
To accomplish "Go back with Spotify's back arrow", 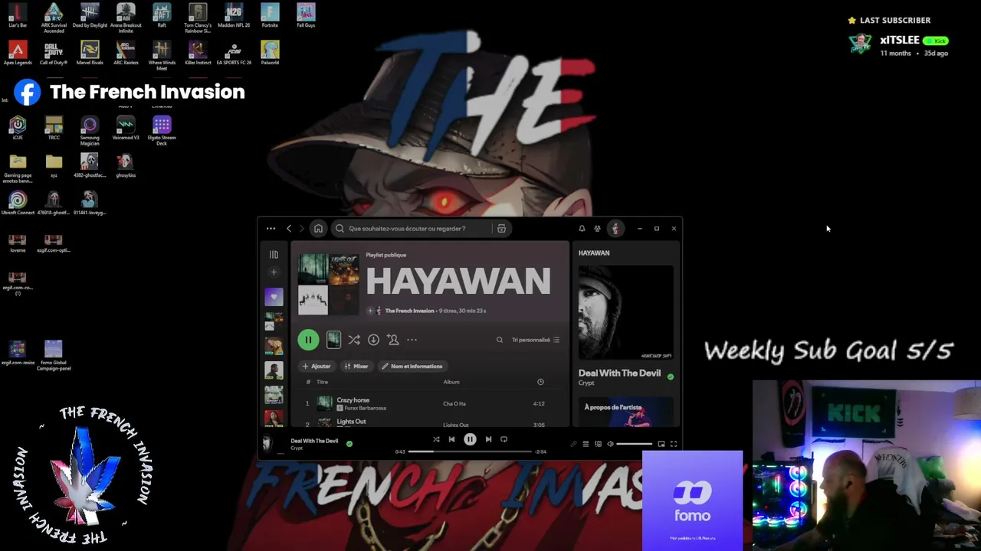I will 289,228.
